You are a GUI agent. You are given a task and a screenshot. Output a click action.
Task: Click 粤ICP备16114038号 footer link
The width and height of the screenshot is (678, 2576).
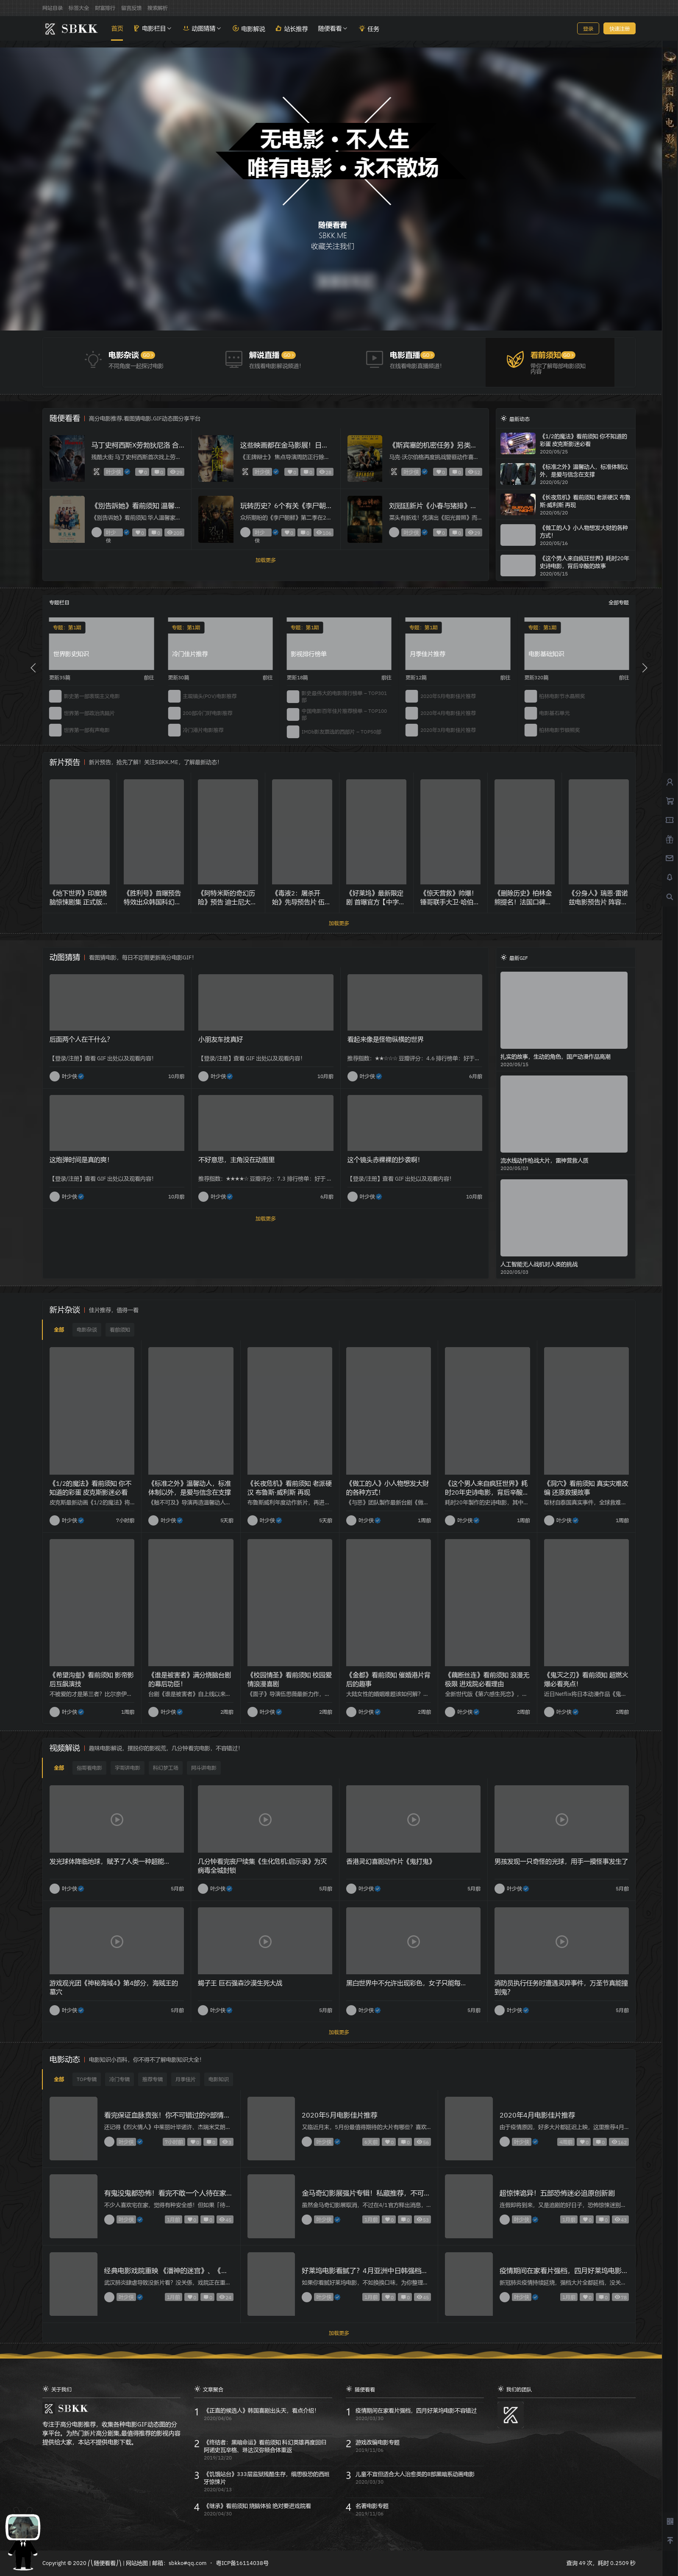point(242,2562)
